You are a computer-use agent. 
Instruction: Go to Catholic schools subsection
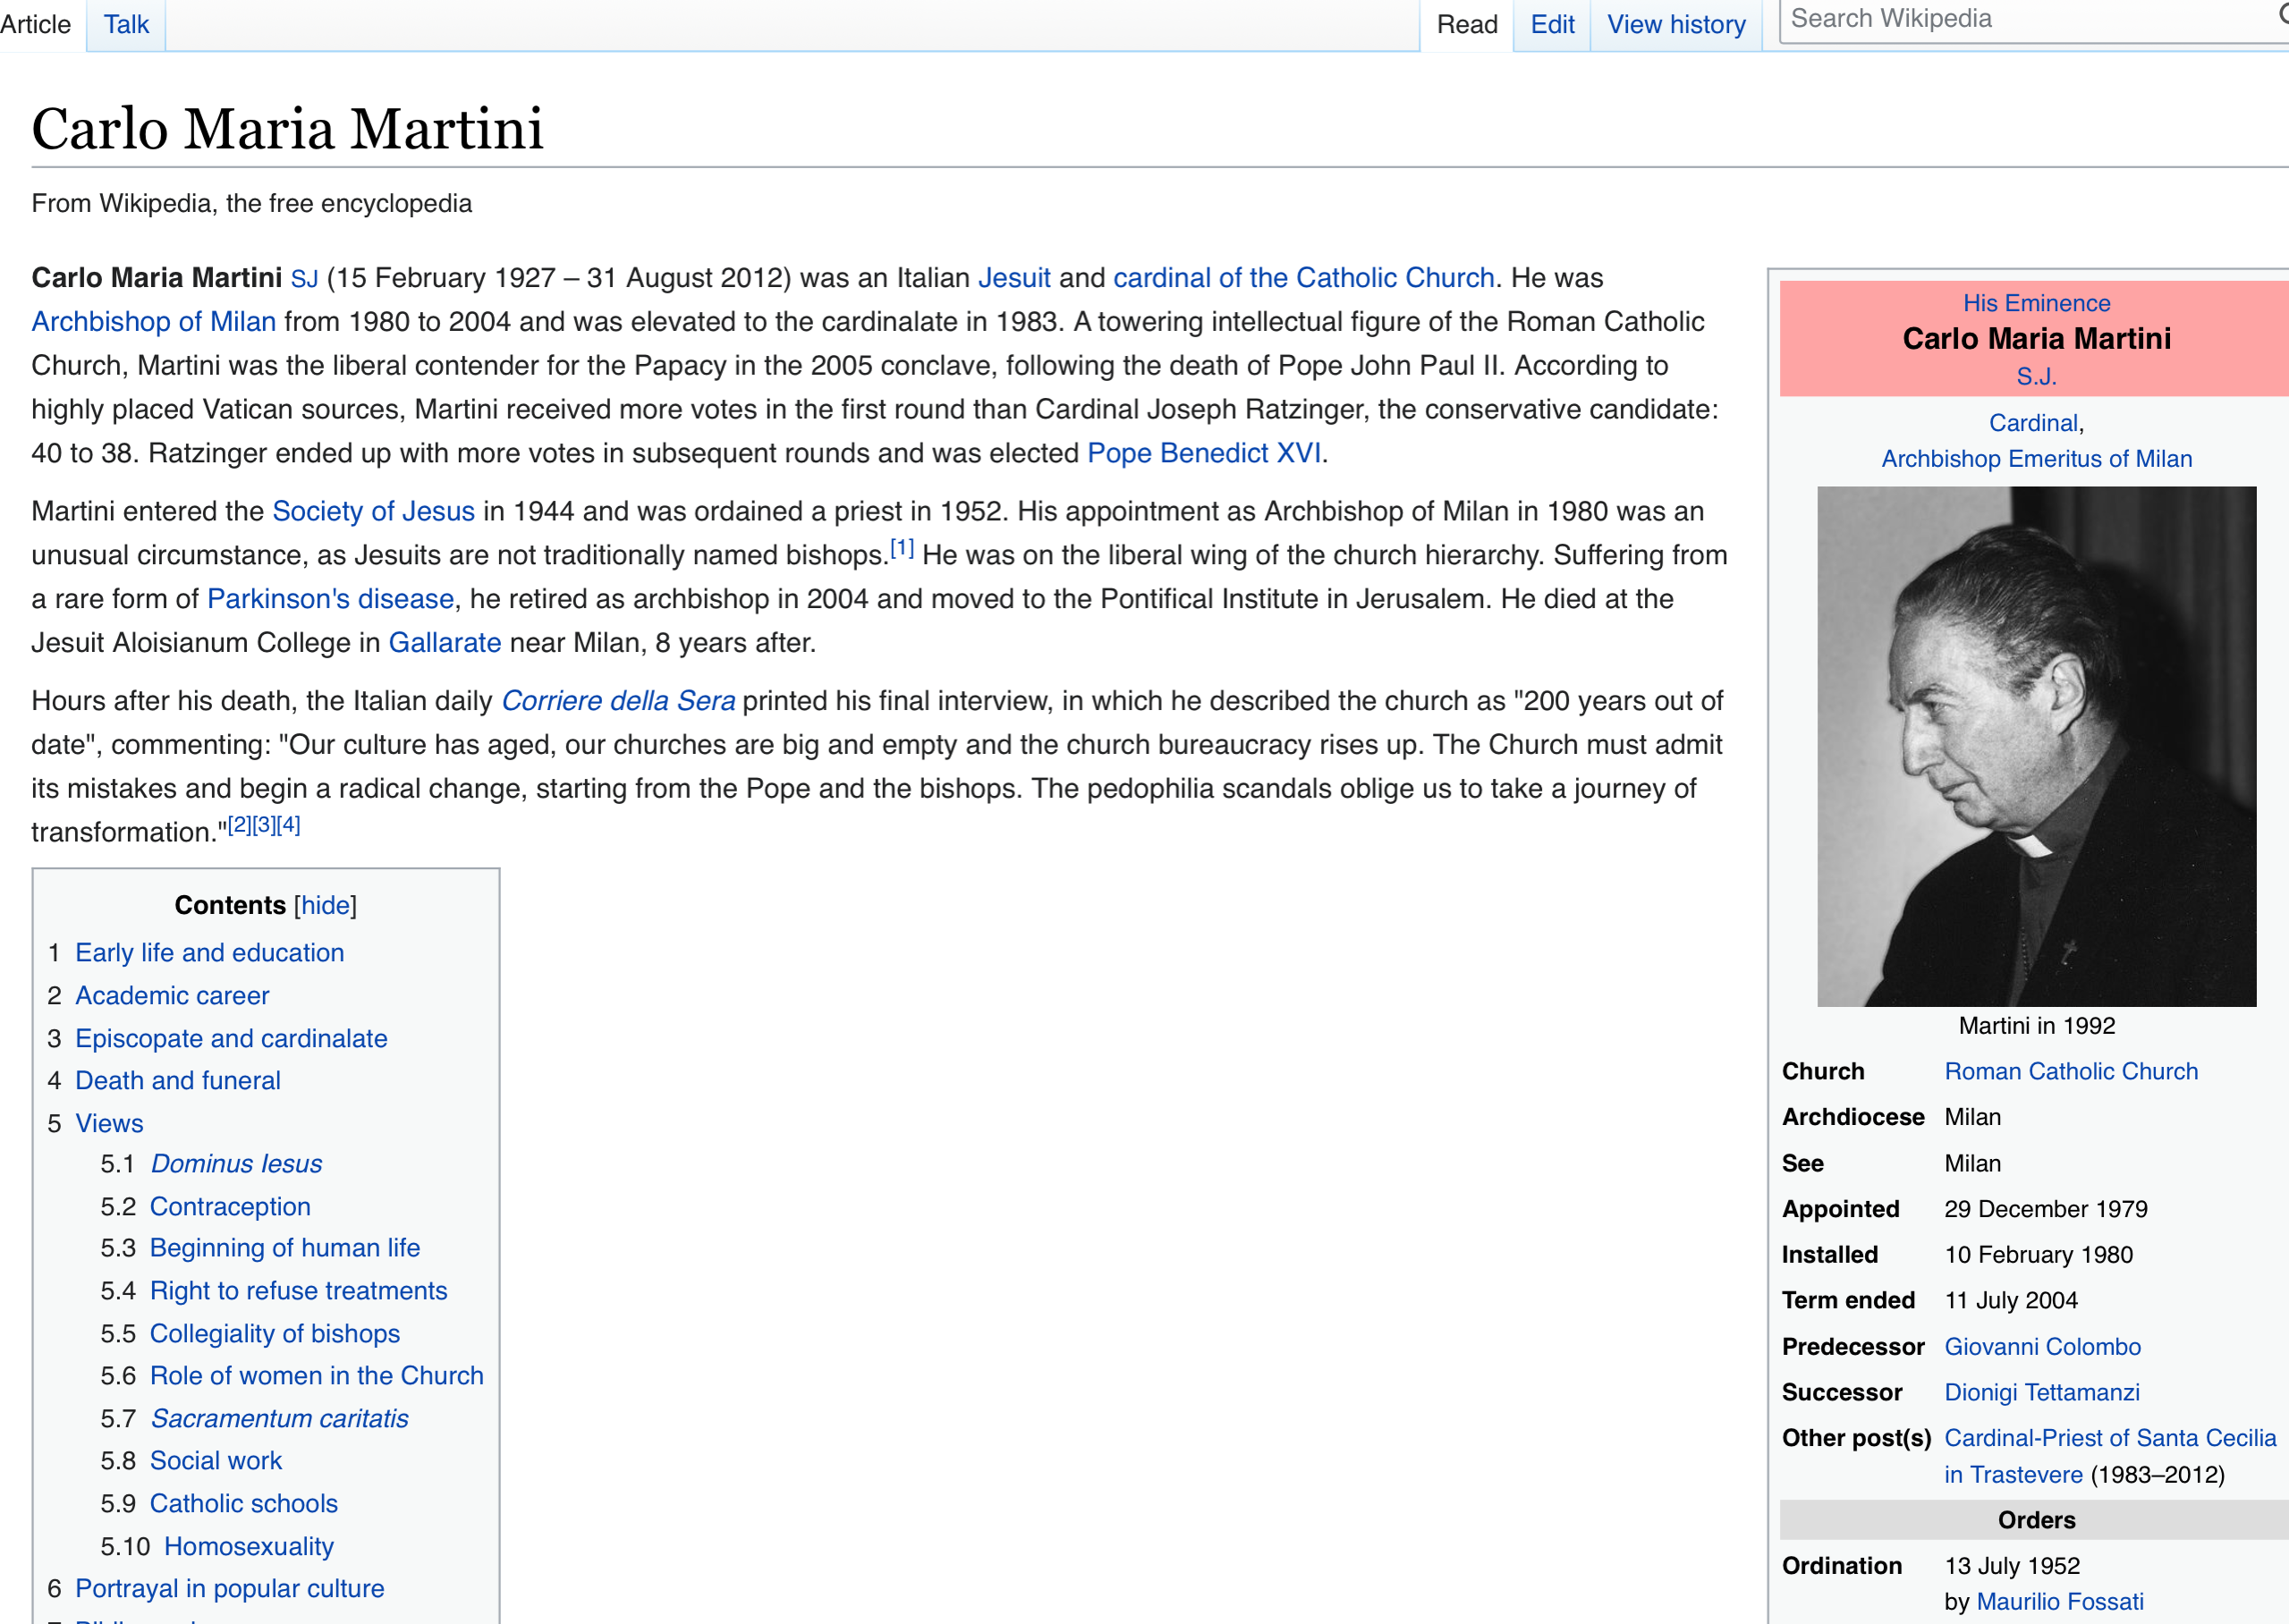[244, 1504]
